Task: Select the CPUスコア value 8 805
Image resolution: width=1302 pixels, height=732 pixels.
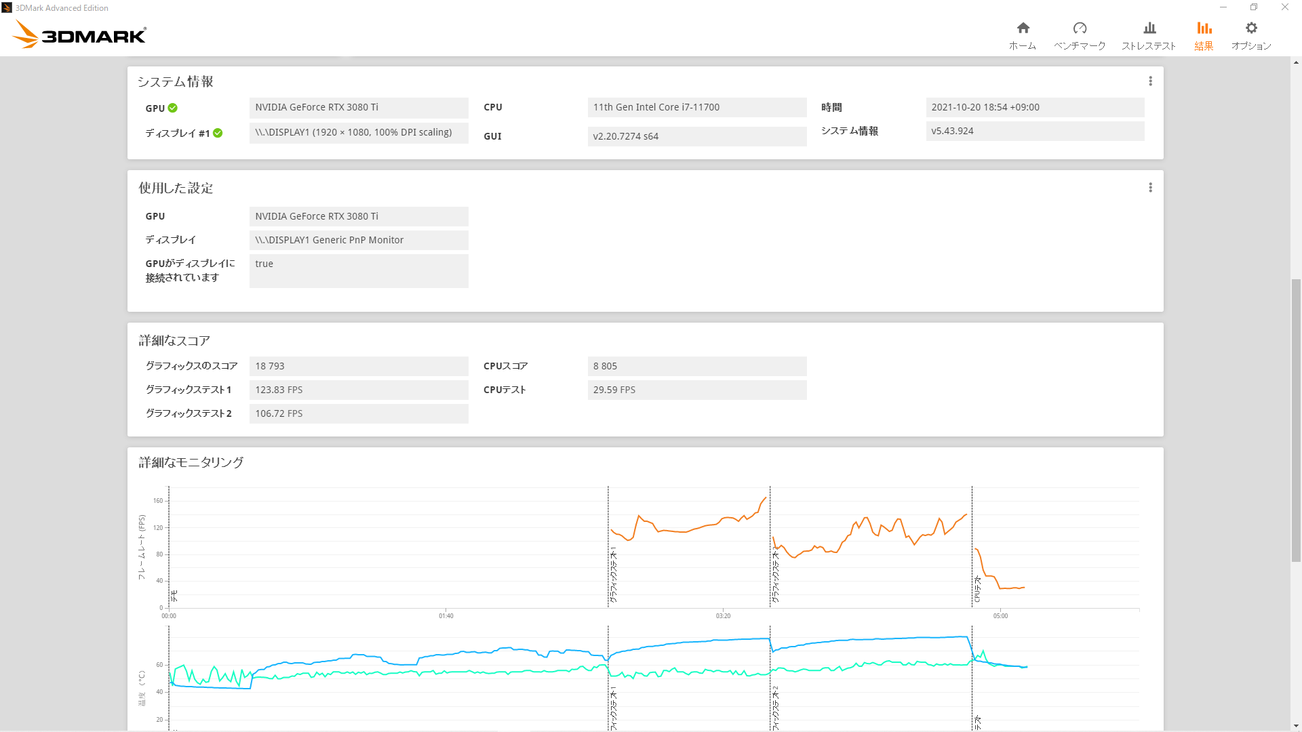Action: coord(697,366)
